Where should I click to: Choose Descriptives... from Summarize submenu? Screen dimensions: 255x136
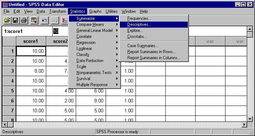click(154, 24)
